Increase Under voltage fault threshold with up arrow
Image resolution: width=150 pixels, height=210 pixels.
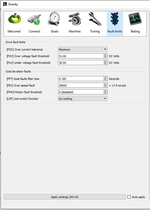[105, 62]
